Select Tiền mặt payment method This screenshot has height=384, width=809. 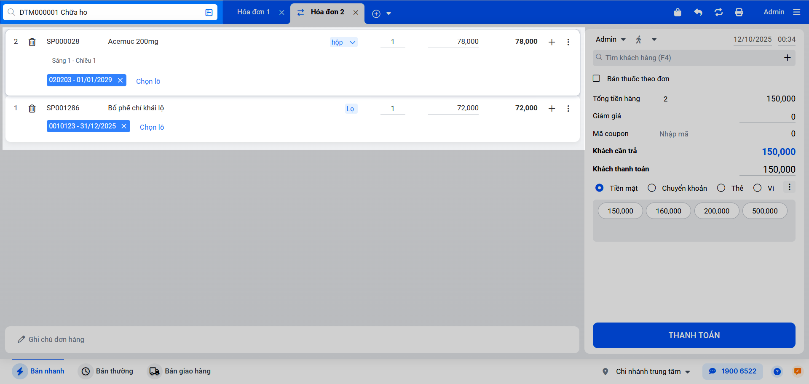[x=599, y=188]
